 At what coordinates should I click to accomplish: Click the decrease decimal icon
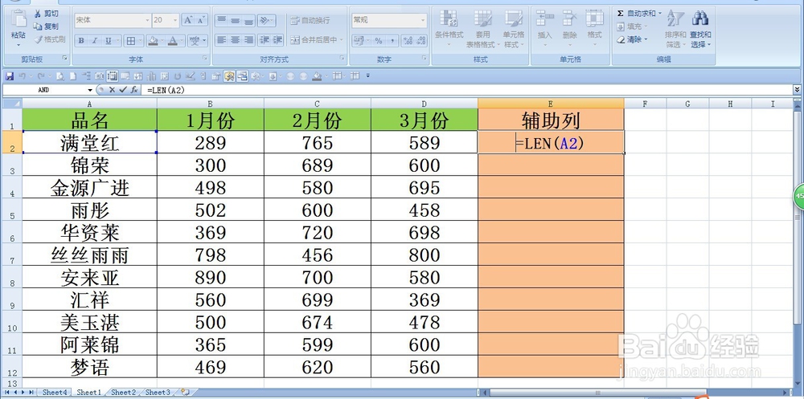coord(421,40)
